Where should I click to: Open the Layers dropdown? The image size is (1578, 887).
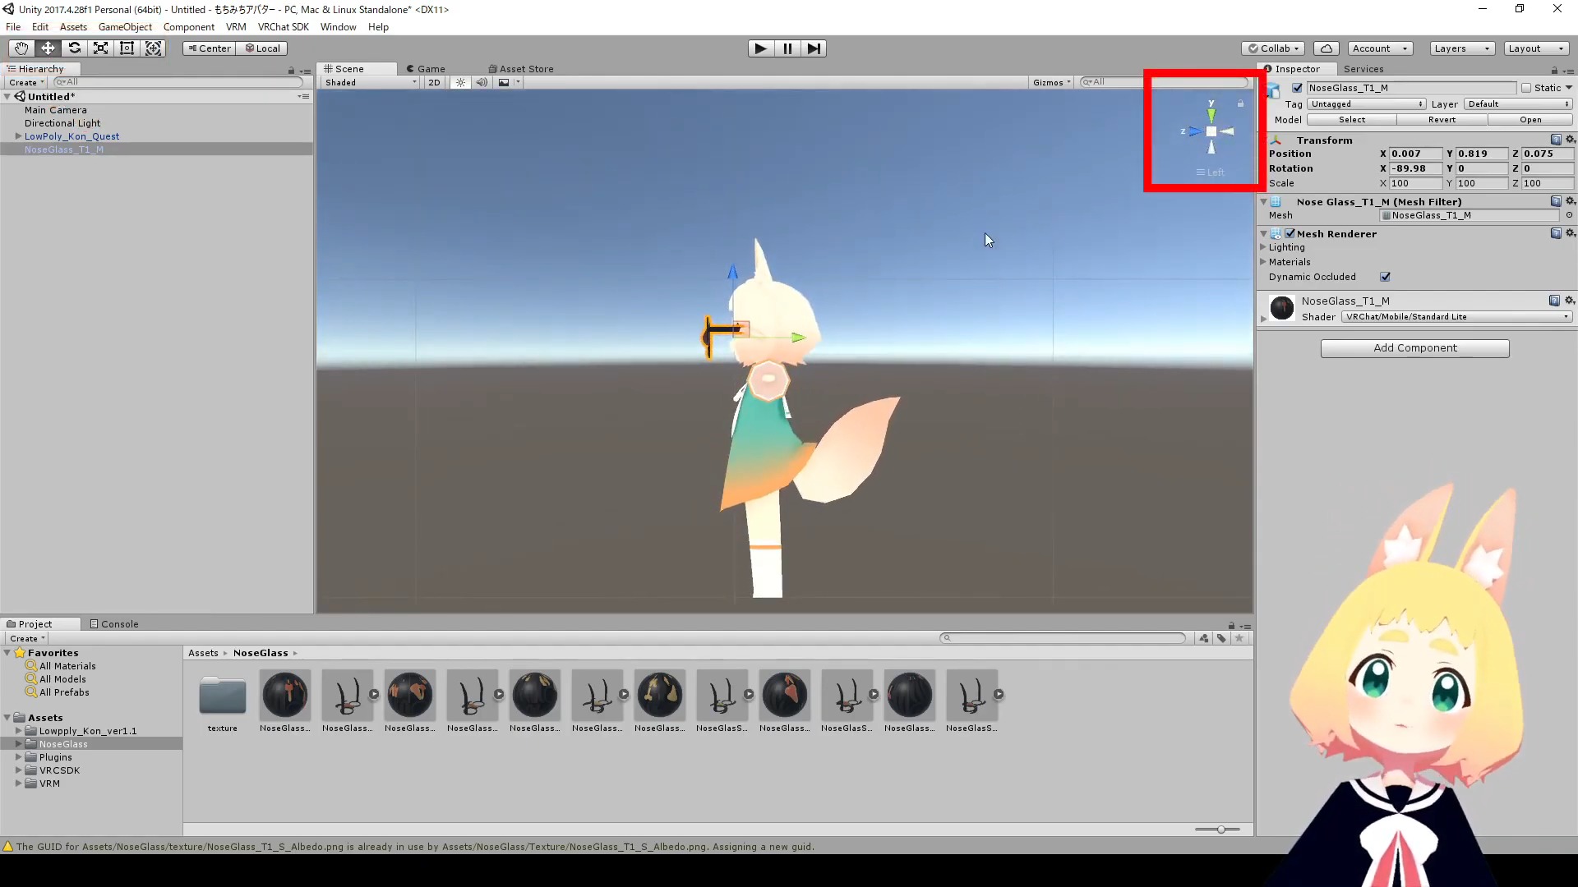1461,48
